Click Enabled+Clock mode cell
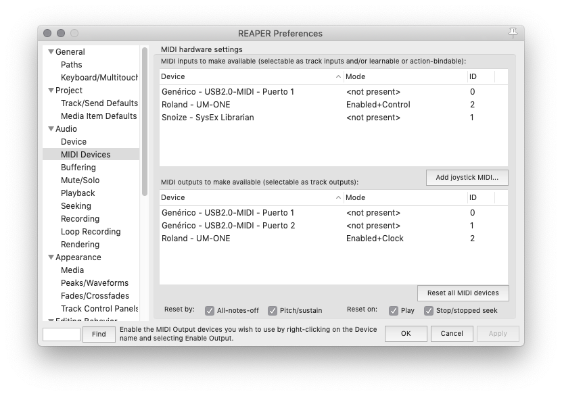 click(375, 239)
